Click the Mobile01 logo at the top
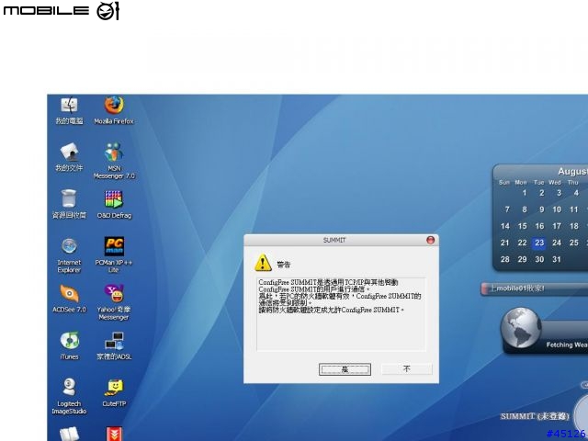Screen dimensions: 588x441 [62, 10]
